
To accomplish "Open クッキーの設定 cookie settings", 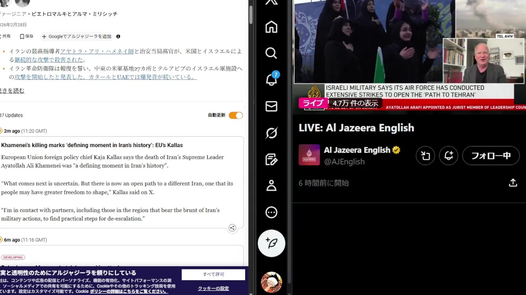I will pyautogui.click(x=213, y=288).
